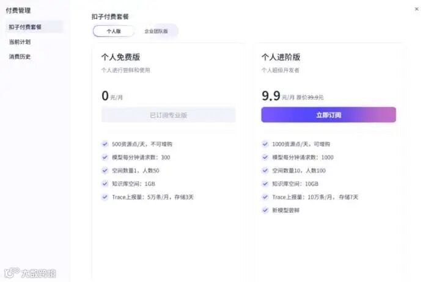
Task: Click the text 模型每分钟请求数：1000
Action: [303, 157]
